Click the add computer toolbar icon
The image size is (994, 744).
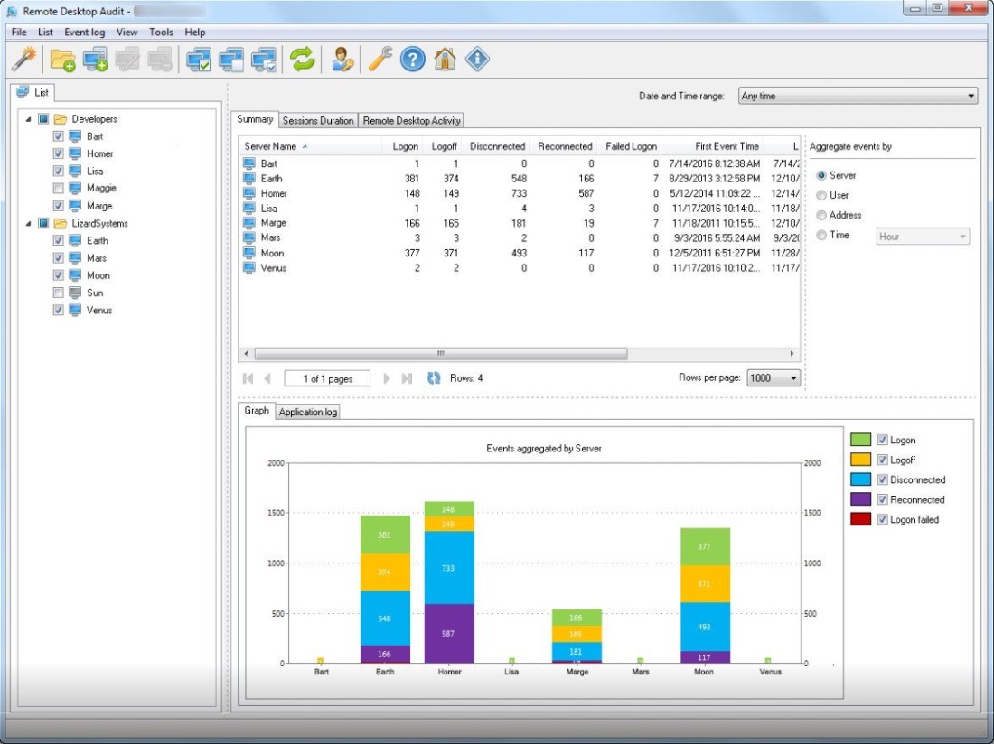(95, 60)
